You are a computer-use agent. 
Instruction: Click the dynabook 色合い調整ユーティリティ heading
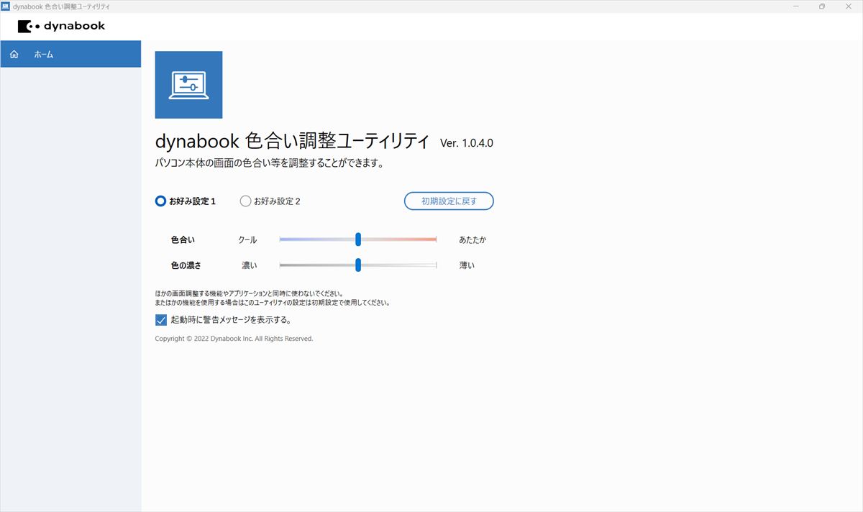(292, 141)
